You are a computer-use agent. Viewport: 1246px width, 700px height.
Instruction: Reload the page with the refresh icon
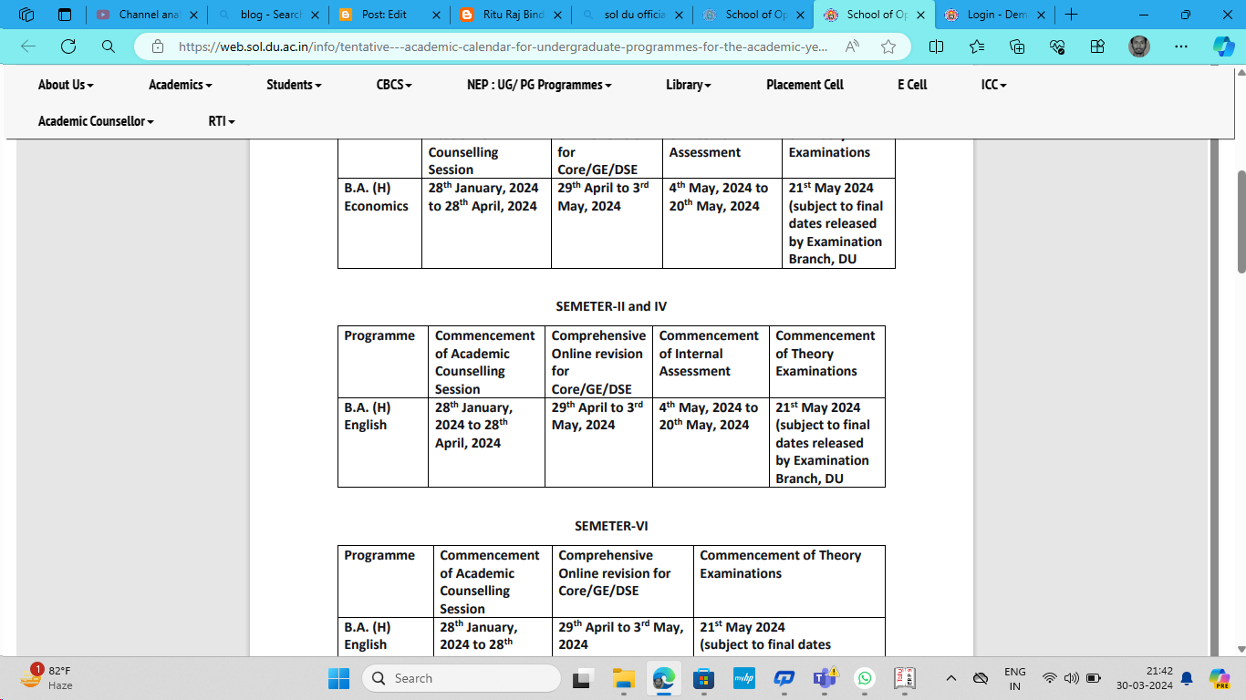68,46
